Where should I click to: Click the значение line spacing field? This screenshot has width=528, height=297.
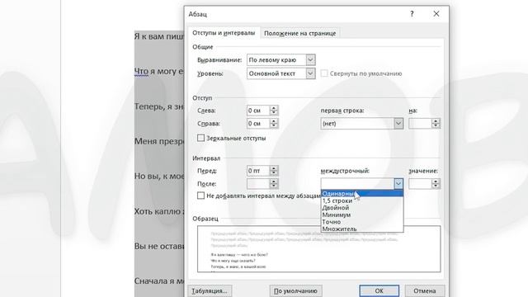click(x=420, y=184)
